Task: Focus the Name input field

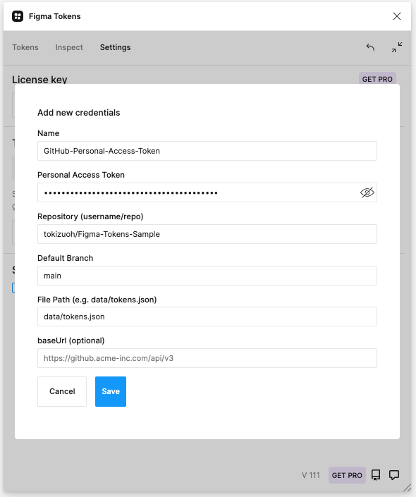Action: tap(207, 151)
